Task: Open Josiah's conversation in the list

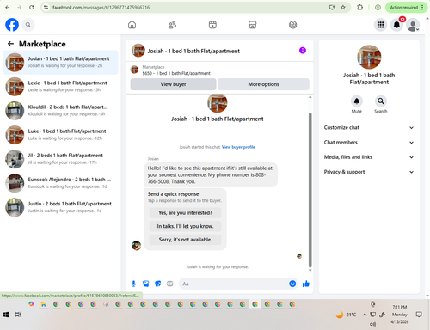Action: click(x=60, y=62)
